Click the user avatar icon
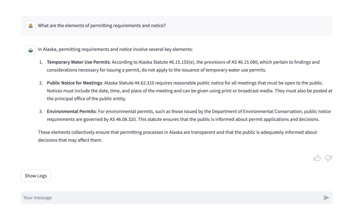Screen dimensions: 350x211 point(31,26)
